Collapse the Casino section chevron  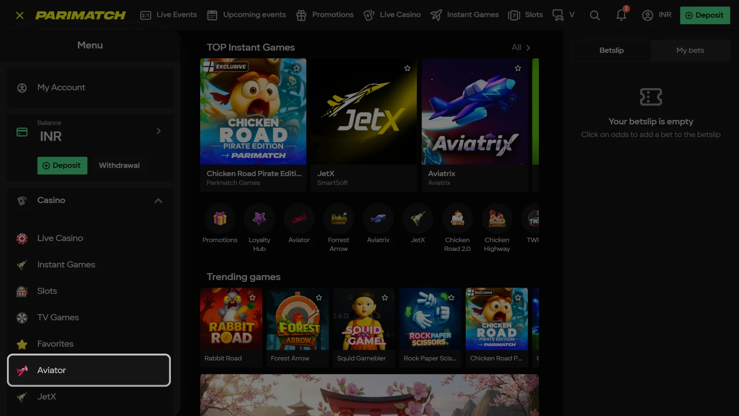(x=158, y=201)
